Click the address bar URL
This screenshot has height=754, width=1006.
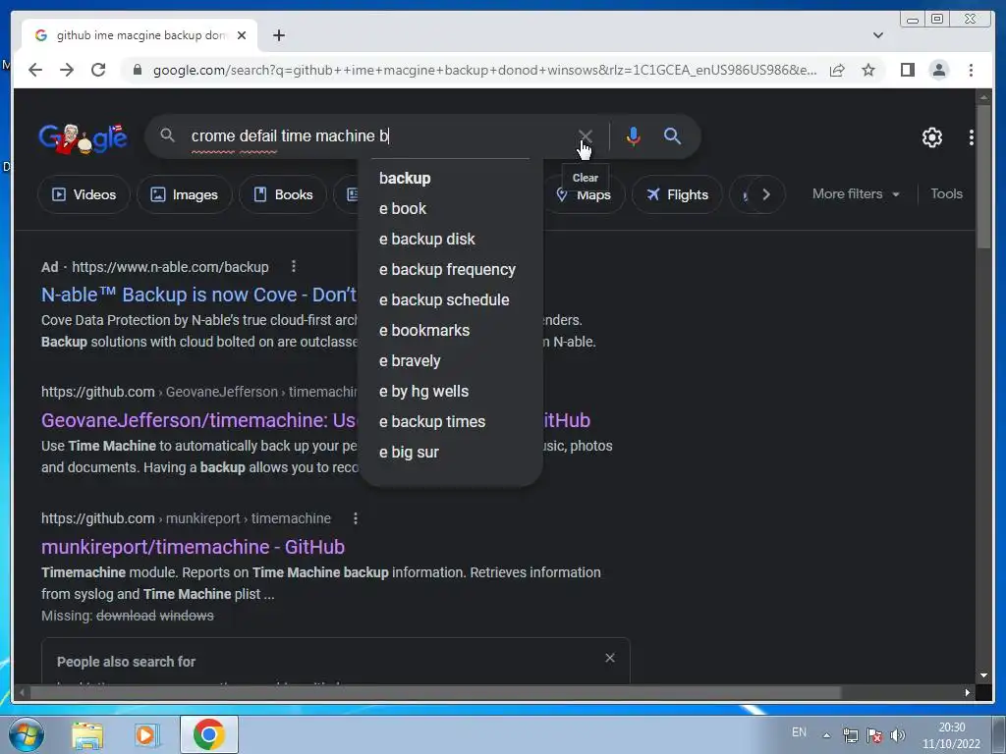pos(484,70)
